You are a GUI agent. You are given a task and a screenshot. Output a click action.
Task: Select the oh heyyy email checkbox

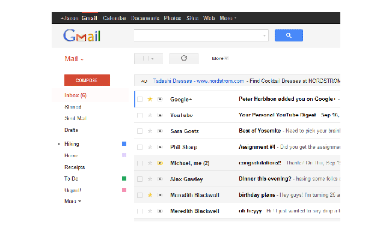tap(139, 211)
